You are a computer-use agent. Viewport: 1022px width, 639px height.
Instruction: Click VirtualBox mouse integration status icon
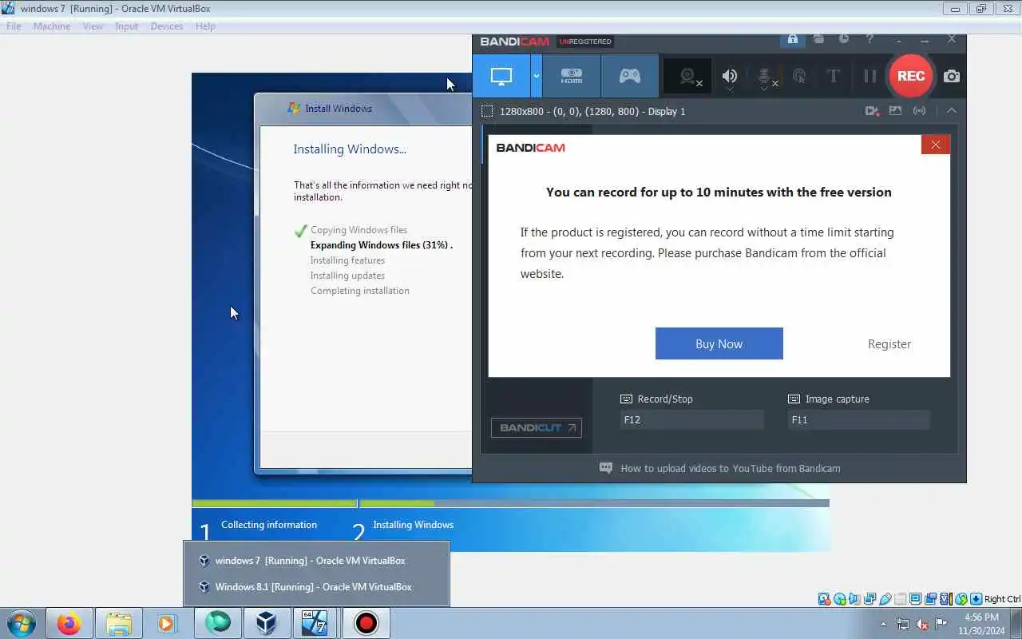tap(961, 599)
